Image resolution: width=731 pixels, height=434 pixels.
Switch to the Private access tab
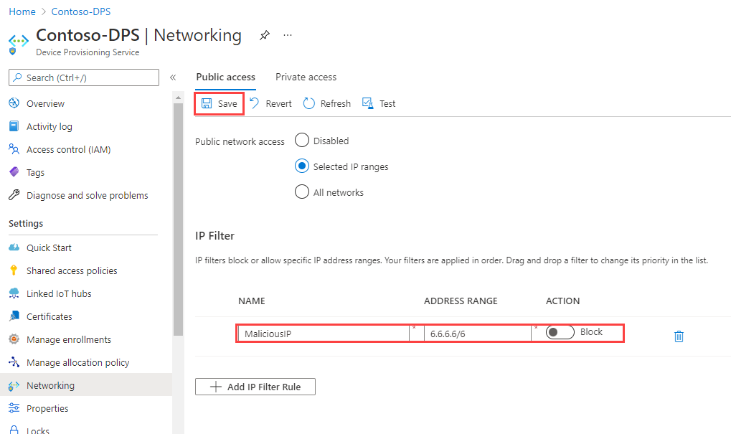pos(306,77)
